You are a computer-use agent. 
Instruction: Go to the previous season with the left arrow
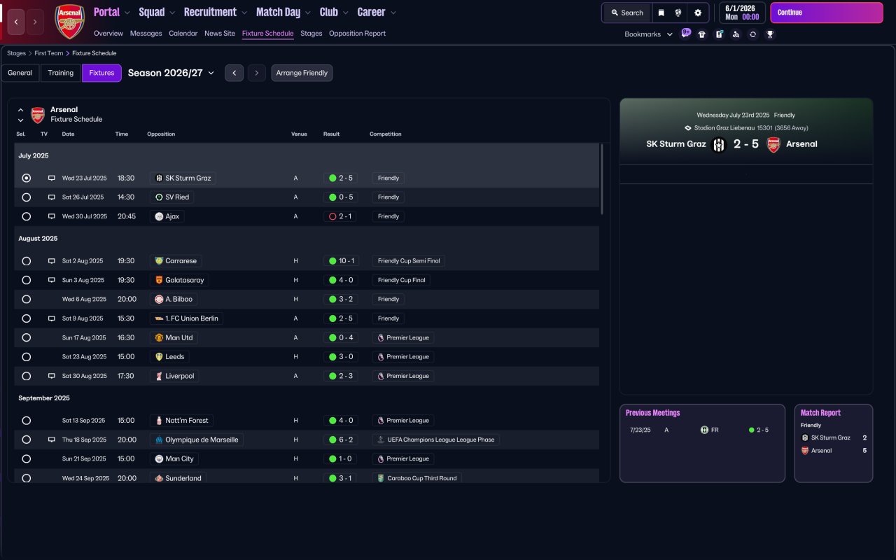pyautogui.click(x=234, y=73)
